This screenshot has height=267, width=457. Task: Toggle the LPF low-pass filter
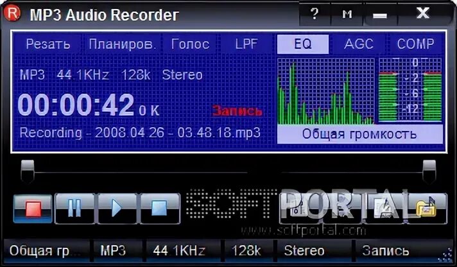(246, 44)
